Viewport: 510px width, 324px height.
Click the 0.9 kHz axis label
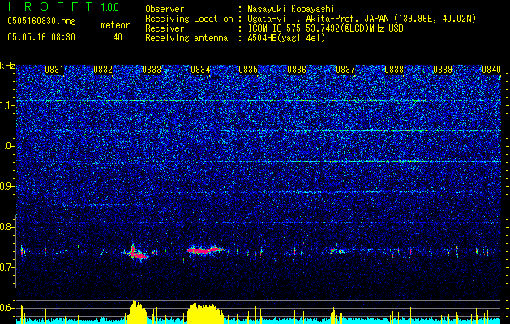click(x=6, y=186)
